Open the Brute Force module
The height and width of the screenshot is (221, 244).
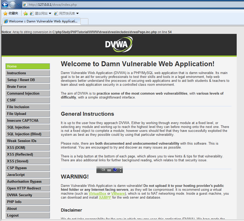[28, 87]
